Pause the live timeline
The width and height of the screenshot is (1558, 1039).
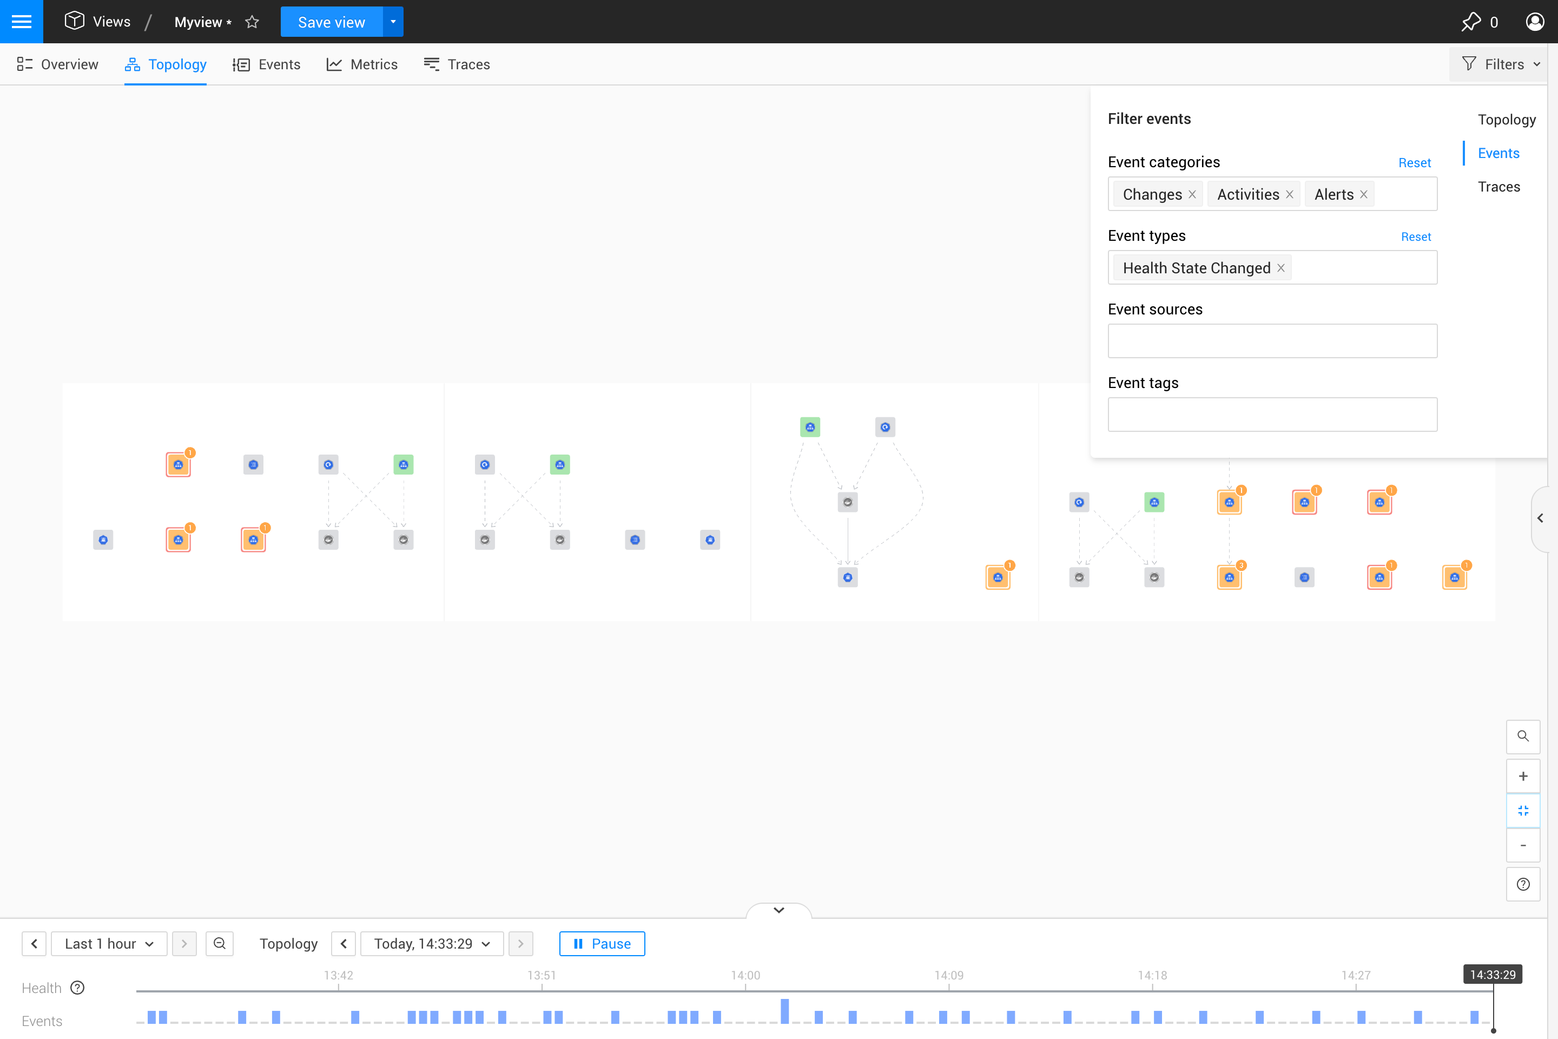[x=602, y=943]
